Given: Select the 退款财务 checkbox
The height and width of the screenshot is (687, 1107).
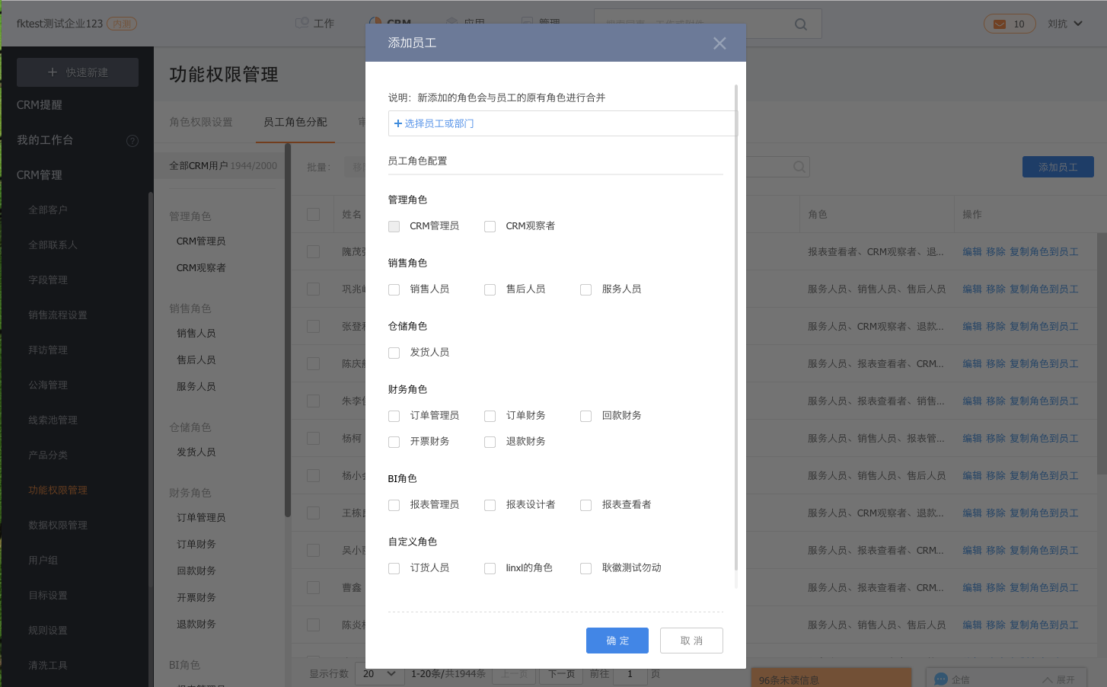Looking at the screenshot, I should click(x=490, y=442).
